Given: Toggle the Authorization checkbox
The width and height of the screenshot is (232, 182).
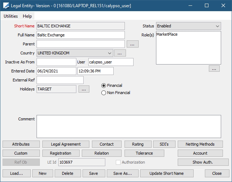Looking at the screenshot, I should point(118,162).
